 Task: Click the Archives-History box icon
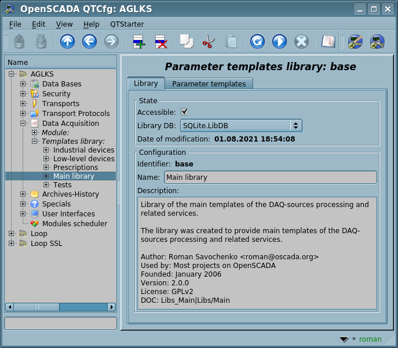[35, 194]
